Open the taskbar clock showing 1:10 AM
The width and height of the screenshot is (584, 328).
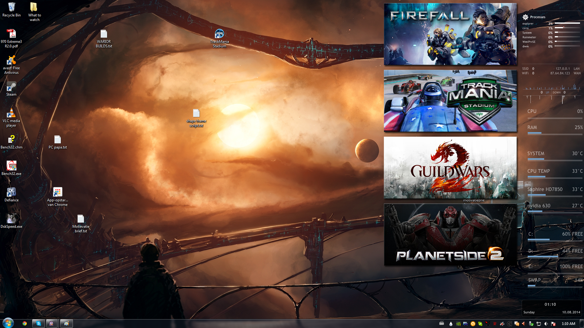[x=568, y=324]
